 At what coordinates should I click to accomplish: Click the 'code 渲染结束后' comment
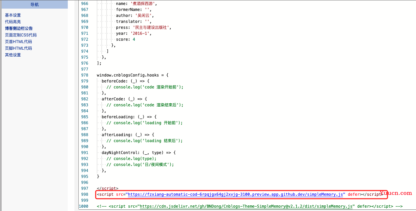[145, 105]
